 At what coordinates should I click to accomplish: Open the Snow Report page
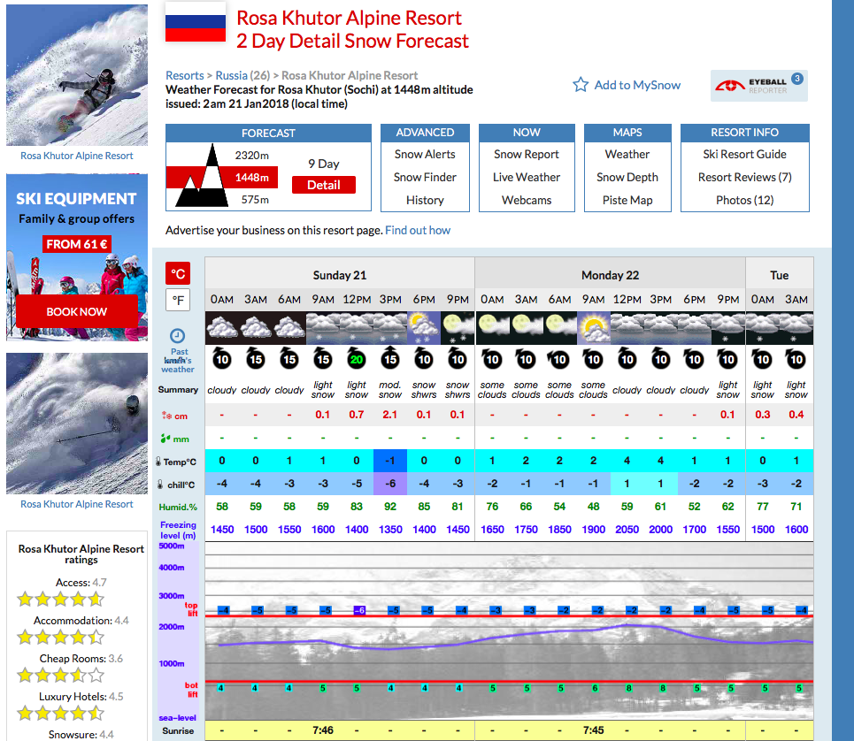tap(527, 155)
